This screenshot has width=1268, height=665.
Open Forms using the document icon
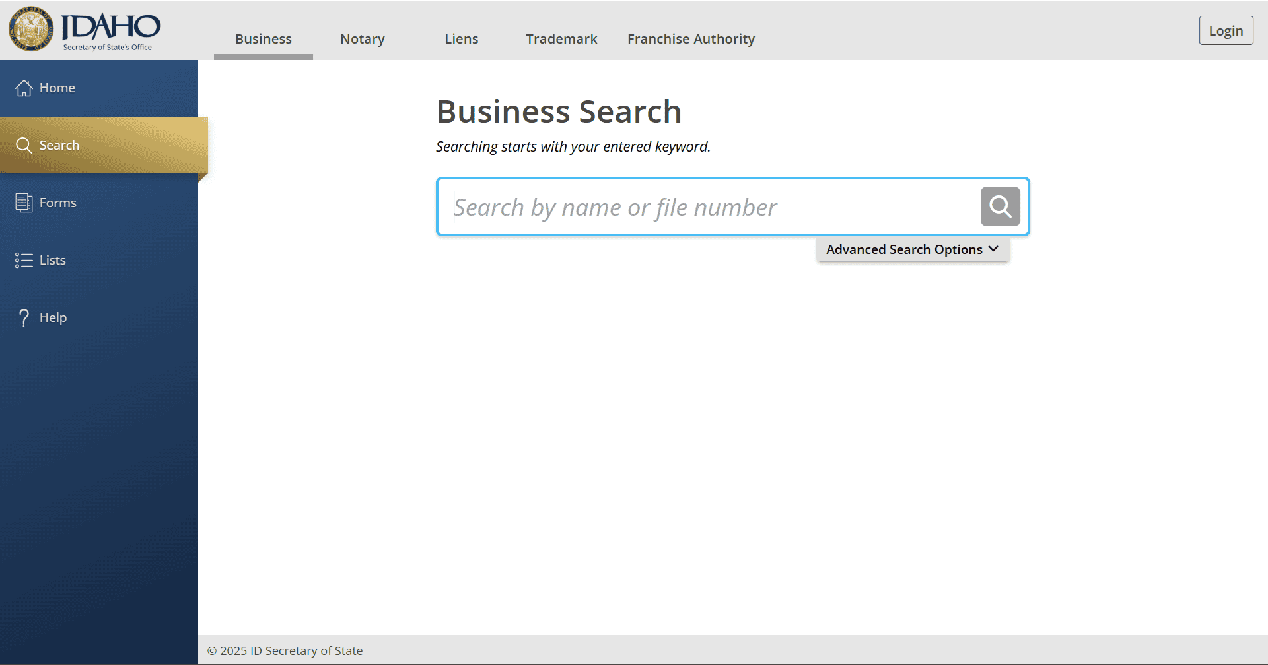[x=24, y=203]
